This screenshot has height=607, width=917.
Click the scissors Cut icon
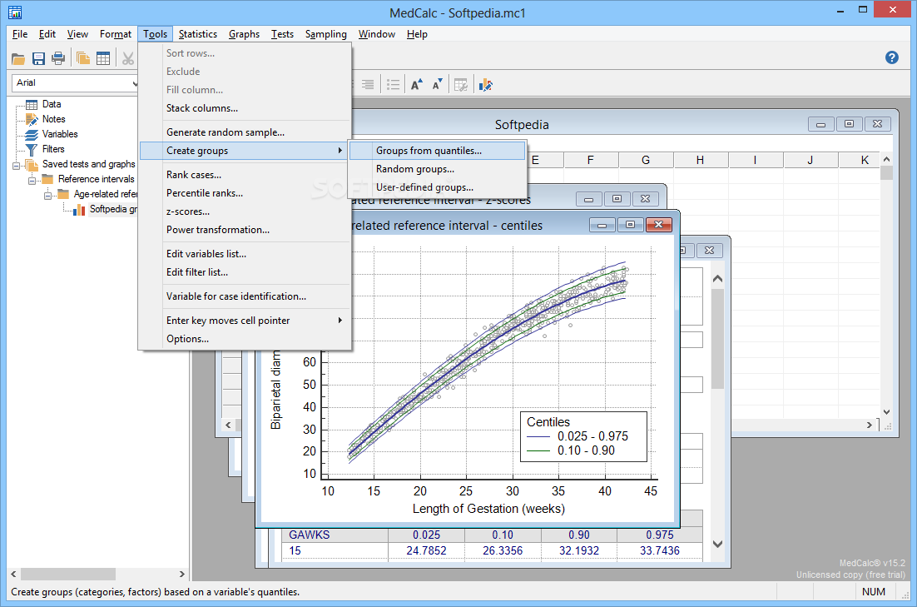[128, 58]
